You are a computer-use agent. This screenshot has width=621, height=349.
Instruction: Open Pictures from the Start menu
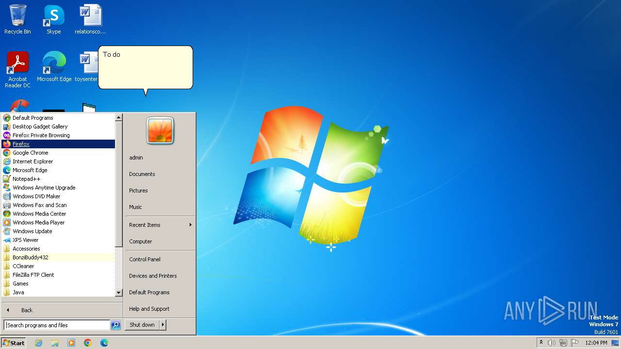160,190
